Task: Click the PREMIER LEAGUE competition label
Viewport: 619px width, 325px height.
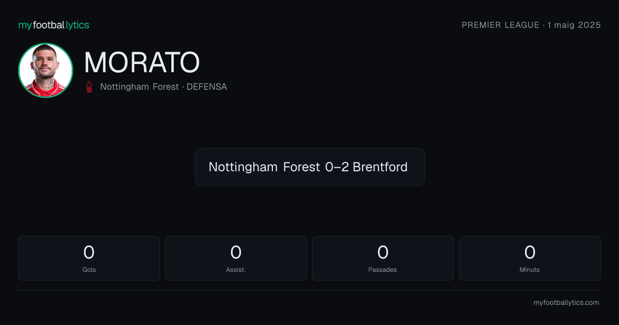Action: [500, 25]
